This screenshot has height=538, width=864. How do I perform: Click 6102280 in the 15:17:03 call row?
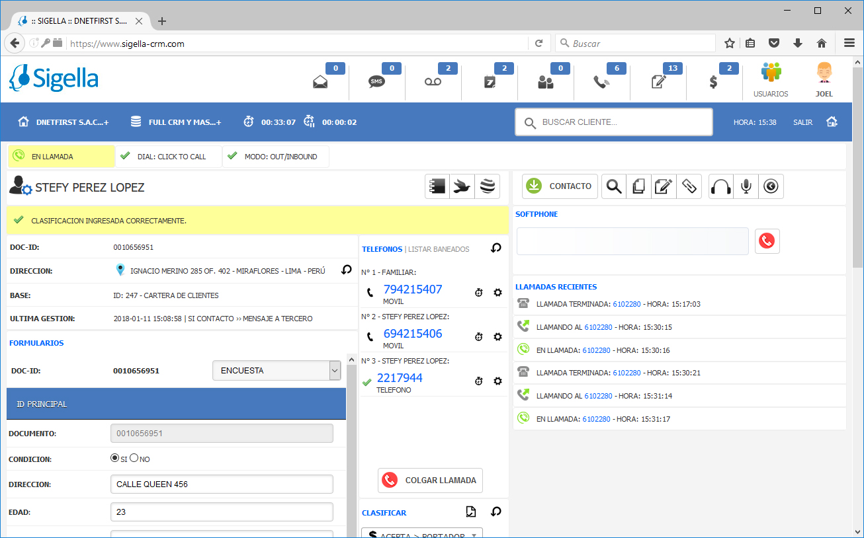click(x=626, y=304)
